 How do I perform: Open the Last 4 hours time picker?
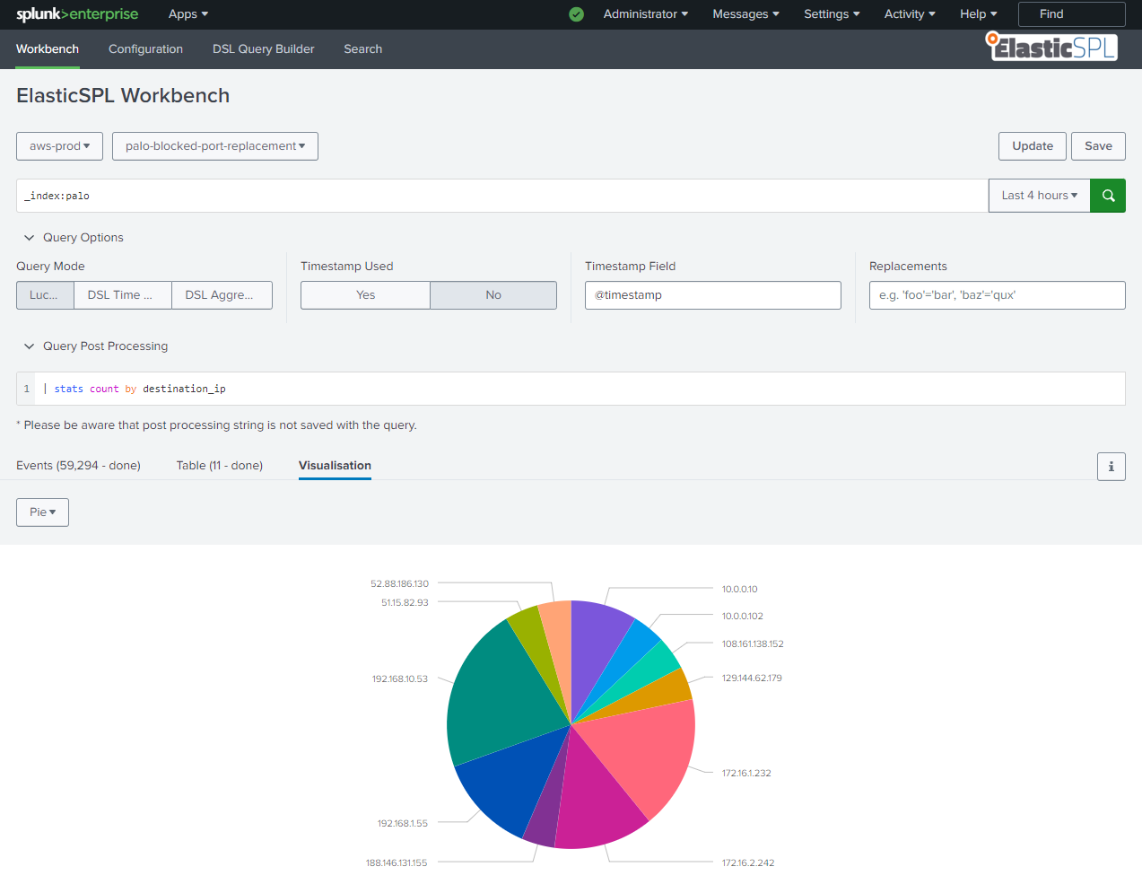coord(1039,196)
